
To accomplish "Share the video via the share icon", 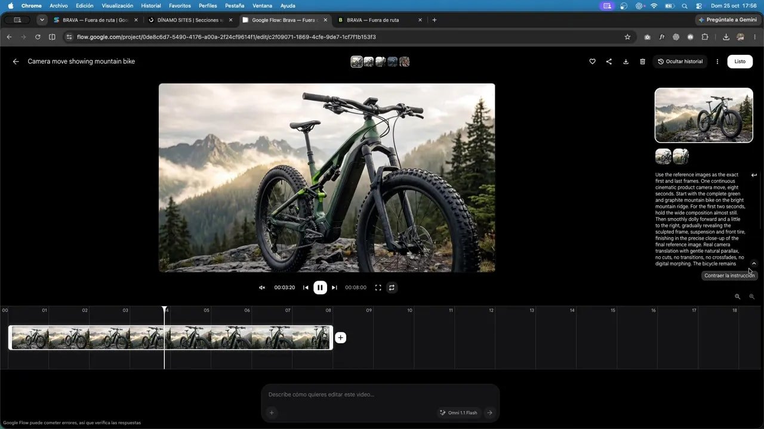I will [609, 61].
